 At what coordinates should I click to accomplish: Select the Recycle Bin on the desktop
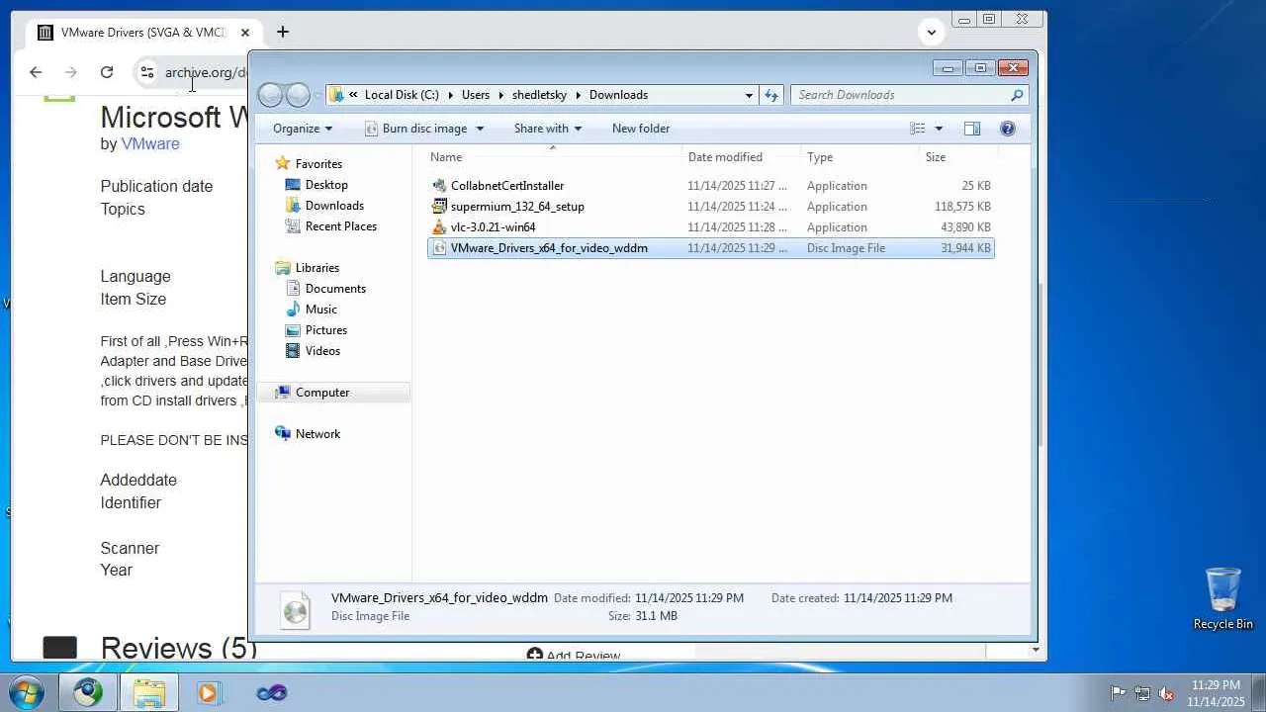click(x=1223, y=598)
